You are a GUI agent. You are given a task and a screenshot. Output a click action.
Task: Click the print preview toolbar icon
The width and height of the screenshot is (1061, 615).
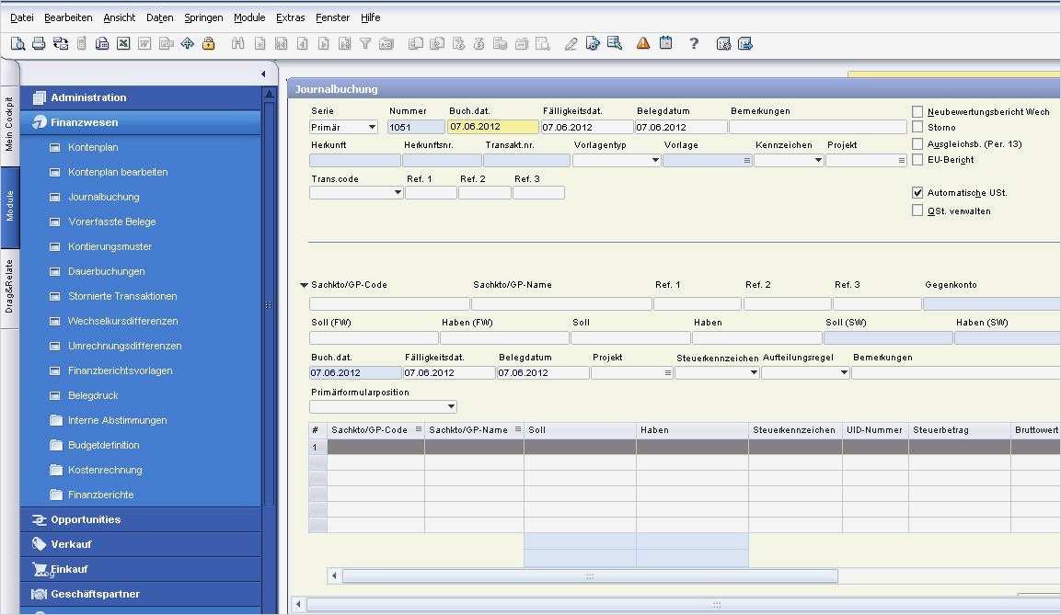point(17,43)
